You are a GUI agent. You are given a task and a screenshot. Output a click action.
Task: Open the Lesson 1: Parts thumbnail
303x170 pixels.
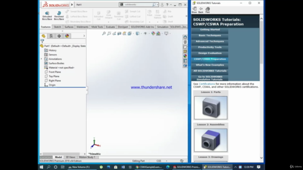click(x=211, y=108)
